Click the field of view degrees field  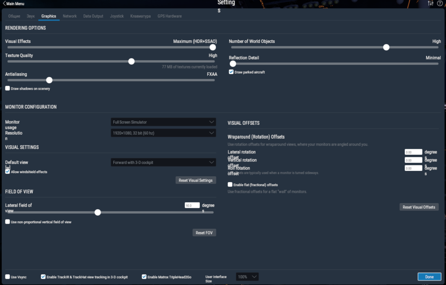click(x=192, y=205)
